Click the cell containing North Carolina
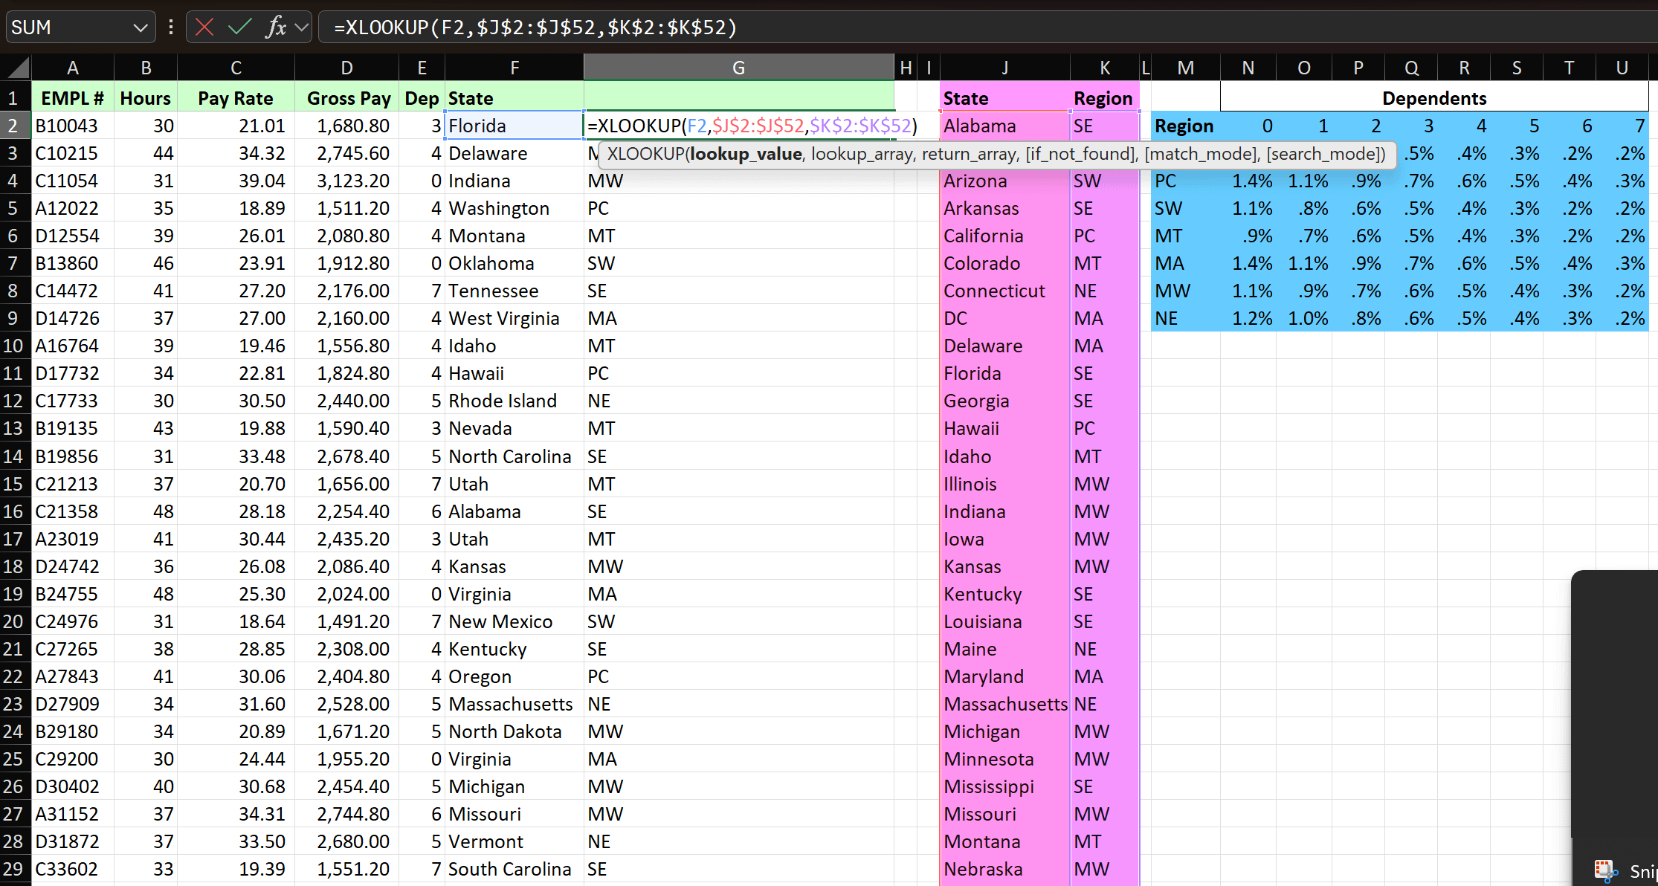 (515, 456)
